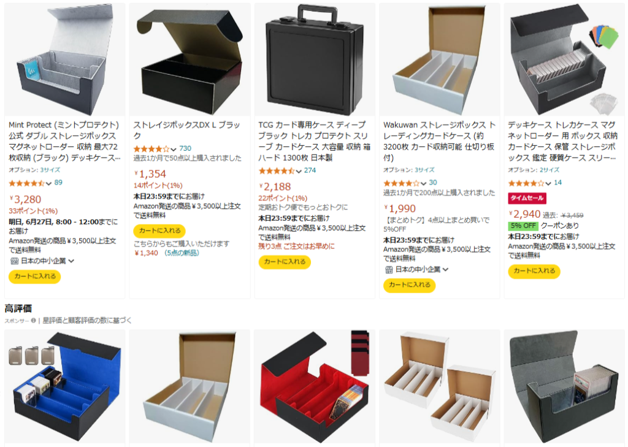
Task: Open black TCG carrying case product image
Action: (x=315, y=59)
